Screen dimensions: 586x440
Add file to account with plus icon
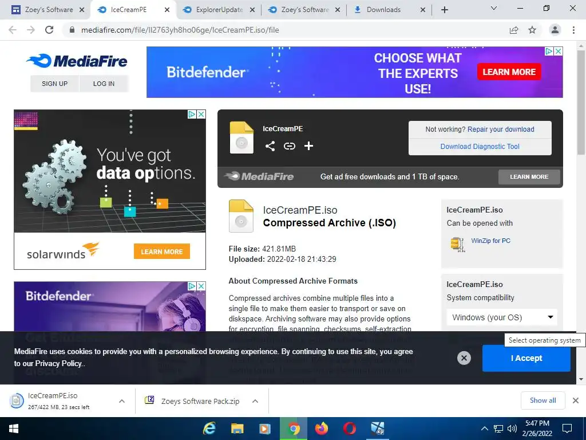pyautogui.click(x=308, y=146)
